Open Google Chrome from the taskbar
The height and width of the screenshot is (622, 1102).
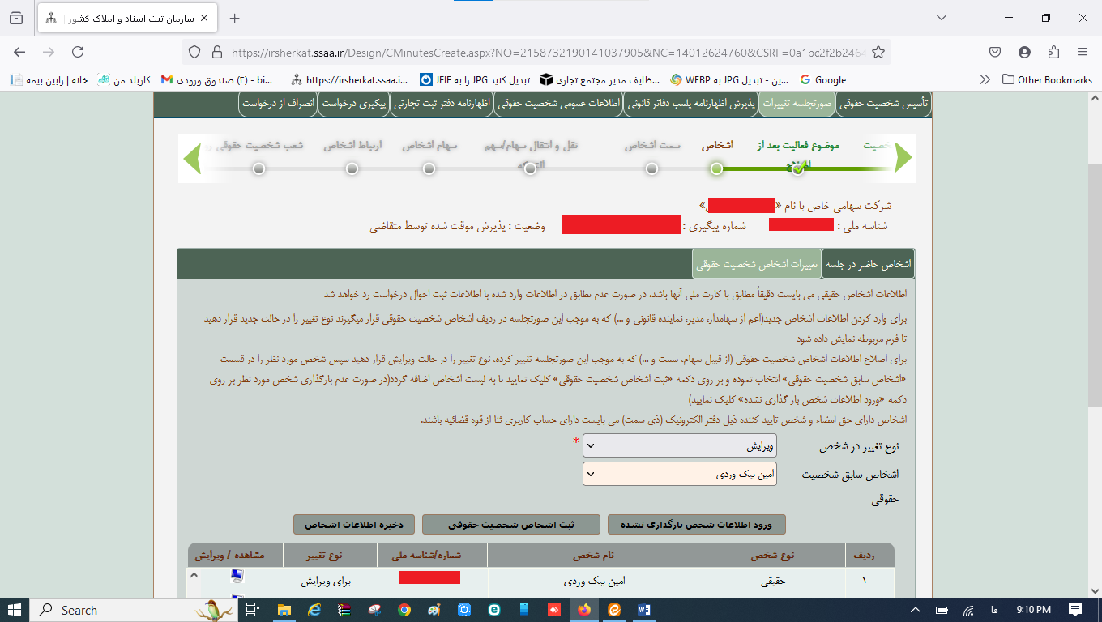pyautogui.click(x=404, y=610)
